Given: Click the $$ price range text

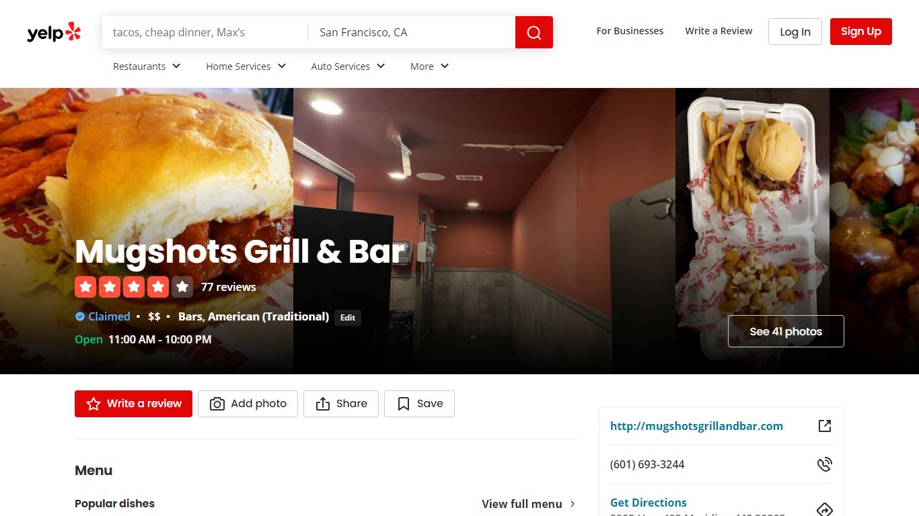Looking at the screenshot, I should point(154,316).
